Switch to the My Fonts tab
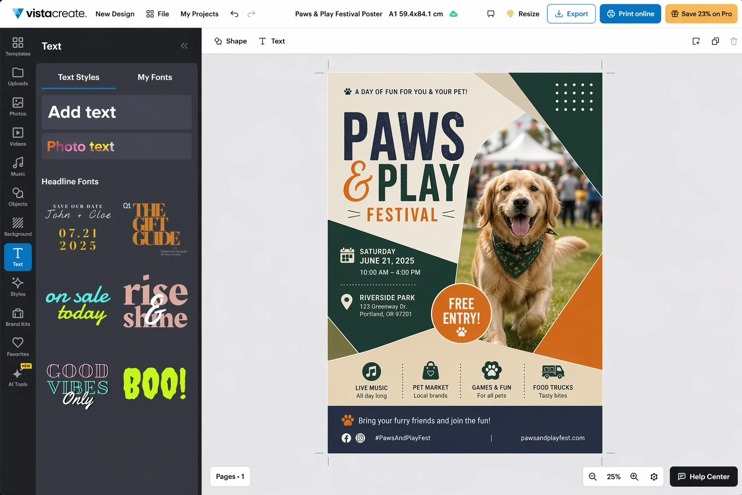 click(x=155, y=77)
